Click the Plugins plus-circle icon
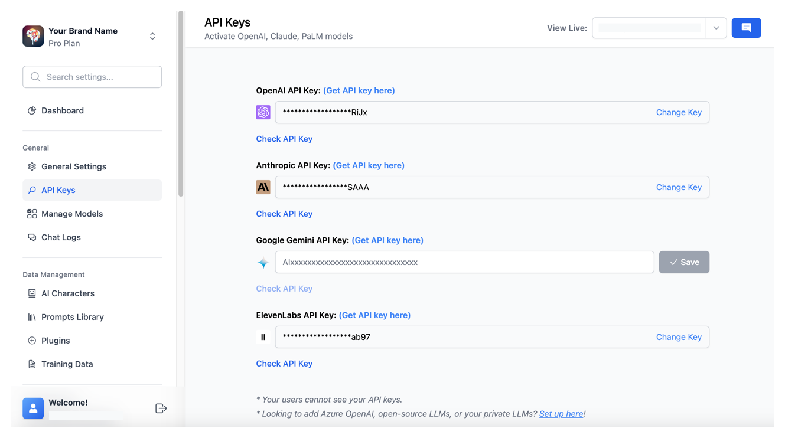Image resolution: width=785 pixels, height=438 pixels. 32,341
